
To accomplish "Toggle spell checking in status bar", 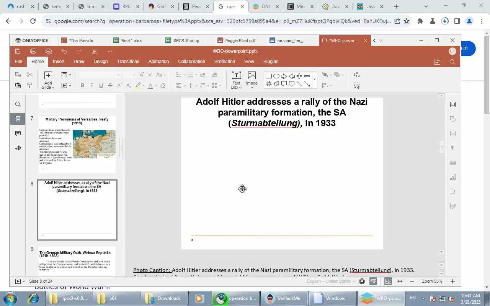I will 373,282.
